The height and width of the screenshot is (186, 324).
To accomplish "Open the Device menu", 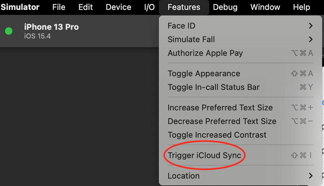I will 118,7.
